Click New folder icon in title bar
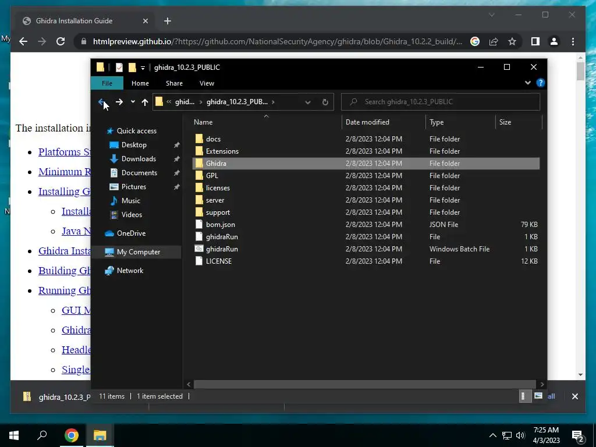 coord(132,68)
